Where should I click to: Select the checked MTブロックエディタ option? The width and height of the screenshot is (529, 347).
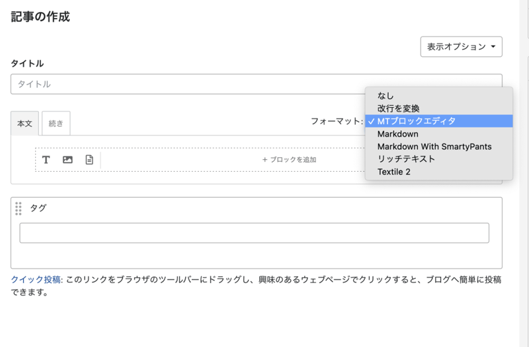pyautogui.click(x=416, y=121)
